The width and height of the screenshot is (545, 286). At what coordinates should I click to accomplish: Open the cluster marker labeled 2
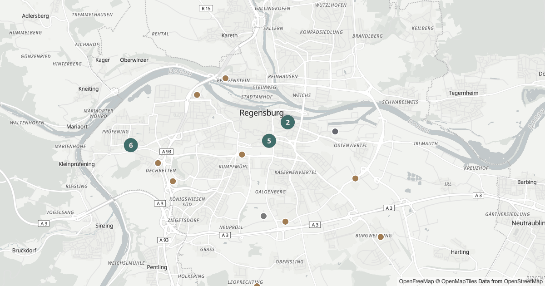[287, 122]
